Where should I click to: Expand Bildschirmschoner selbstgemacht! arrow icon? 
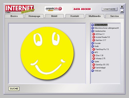point(93,28)
